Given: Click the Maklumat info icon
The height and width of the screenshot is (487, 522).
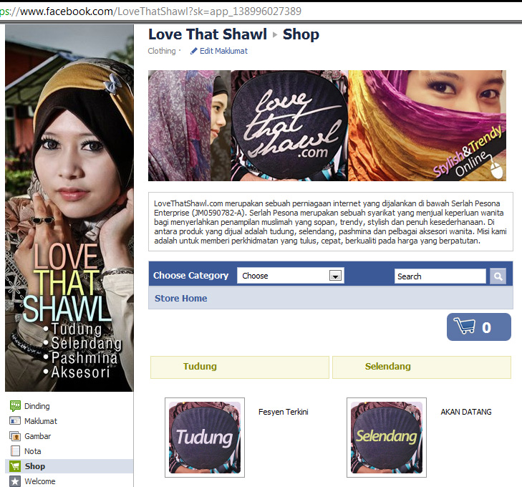Looking at the screenshot, I should point(15,421).
